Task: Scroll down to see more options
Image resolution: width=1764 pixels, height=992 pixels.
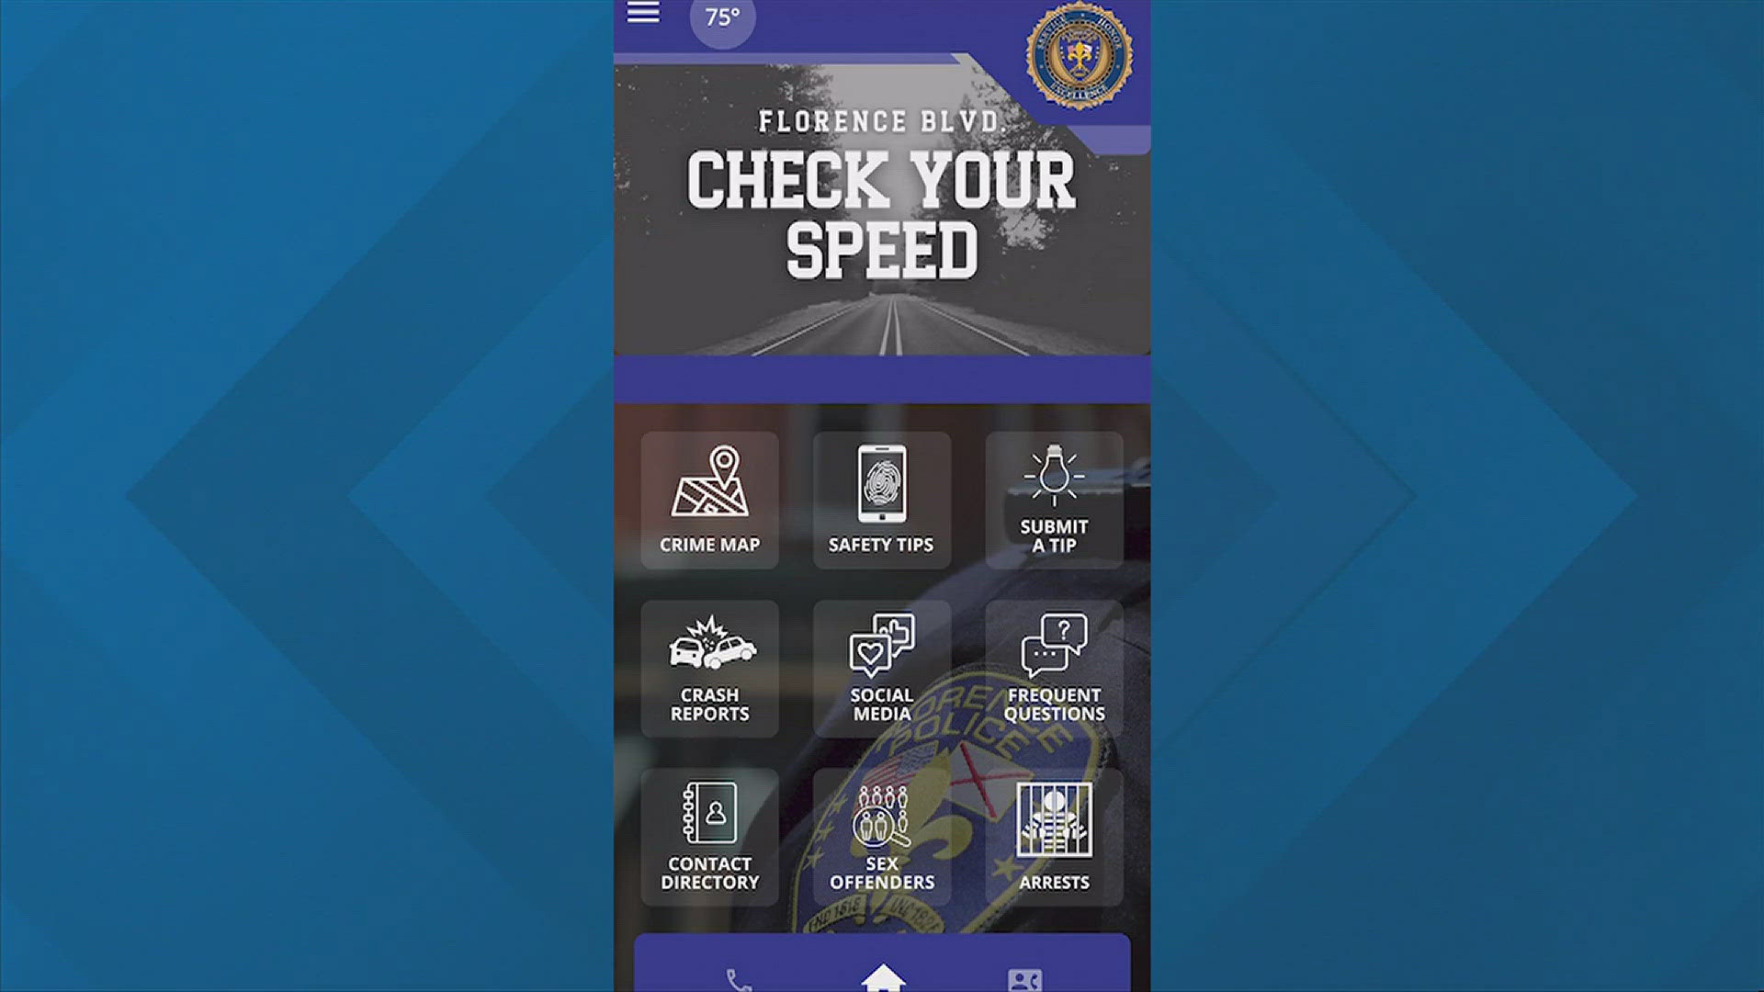Action: click(x=881, y=666)
